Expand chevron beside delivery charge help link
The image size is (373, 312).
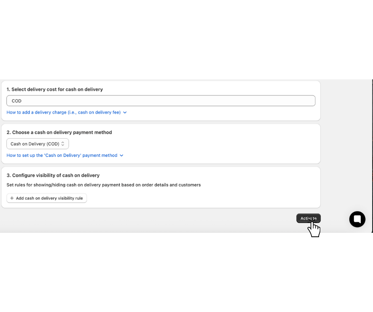[125, 112]
